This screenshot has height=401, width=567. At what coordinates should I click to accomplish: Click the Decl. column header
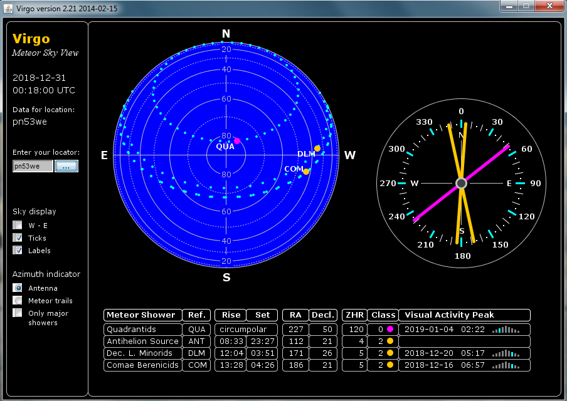[323, 315]
